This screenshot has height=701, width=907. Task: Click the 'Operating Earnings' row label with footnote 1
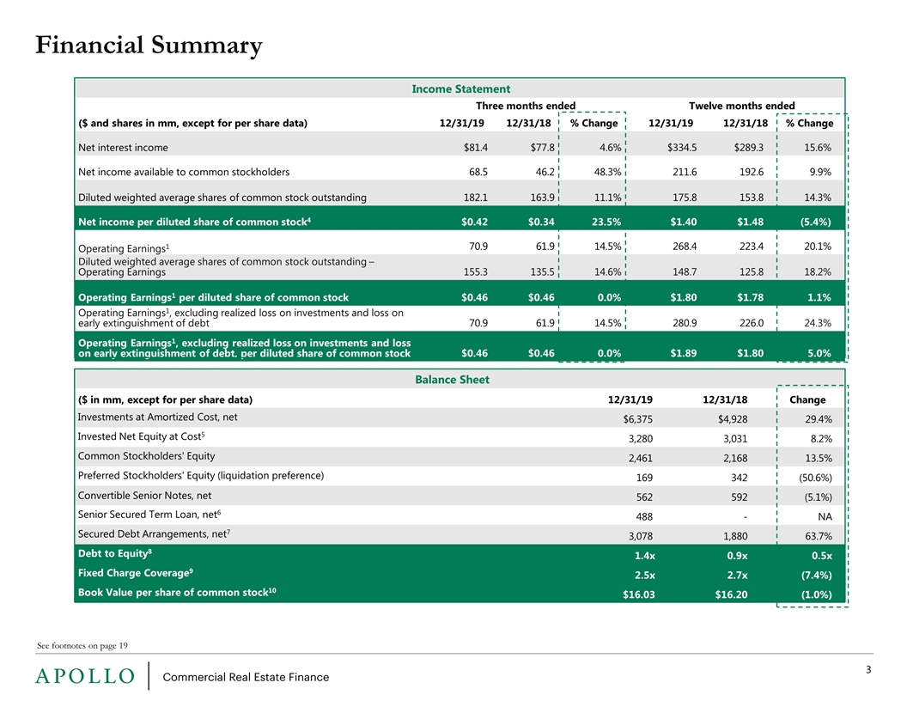(x=124, y=248)
